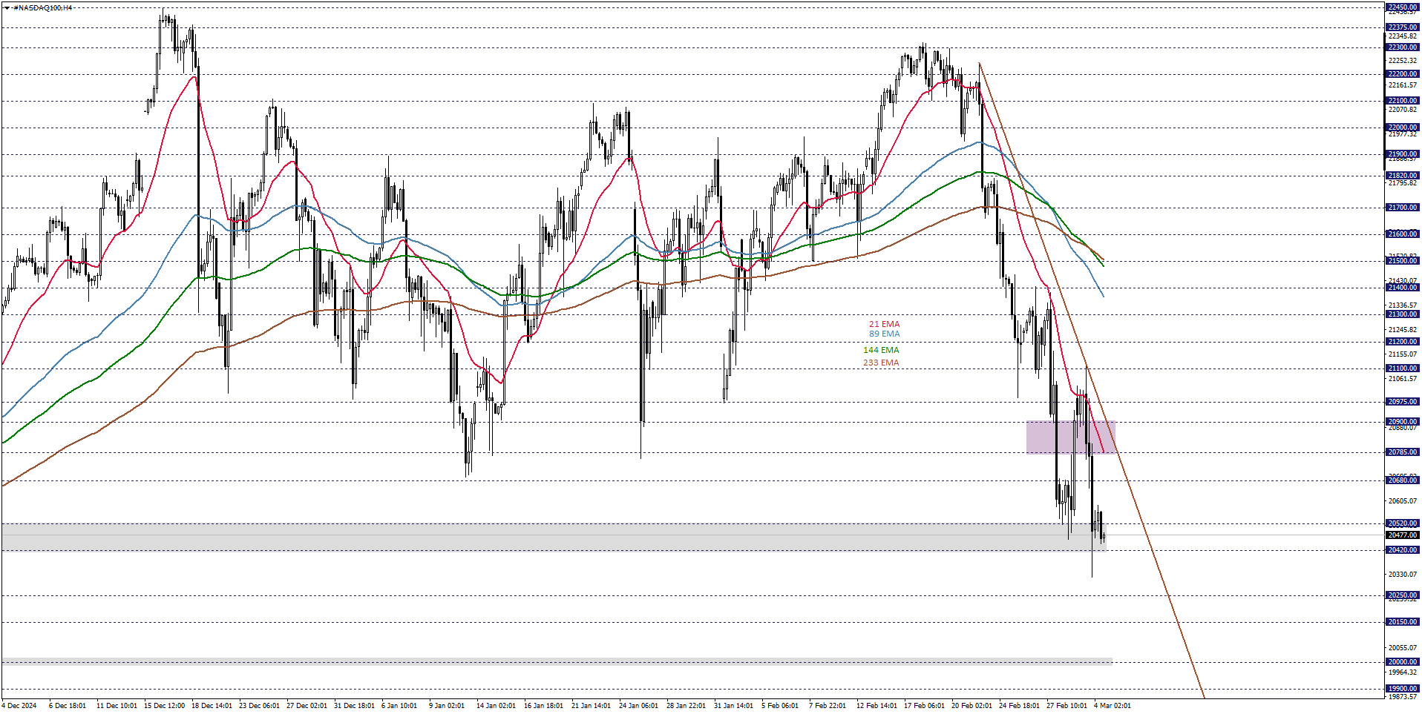Click the current price label 20477.00

(1403, 535)
